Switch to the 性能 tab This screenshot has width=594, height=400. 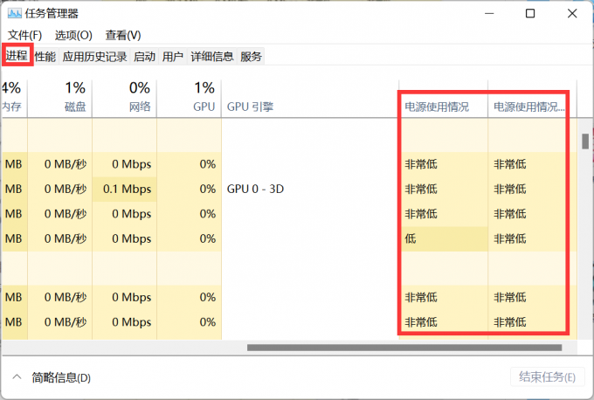45,57
